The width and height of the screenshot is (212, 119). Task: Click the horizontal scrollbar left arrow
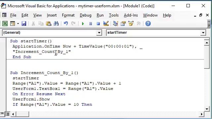coord(13,114)
